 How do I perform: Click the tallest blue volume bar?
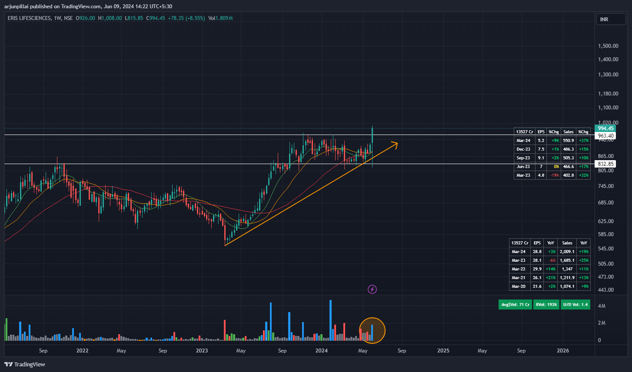pos(331,320)
